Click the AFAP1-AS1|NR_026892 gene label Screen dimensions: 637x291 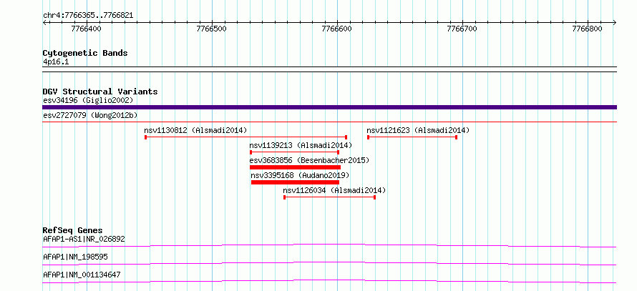pyautogui.click(x=84, y=239)
